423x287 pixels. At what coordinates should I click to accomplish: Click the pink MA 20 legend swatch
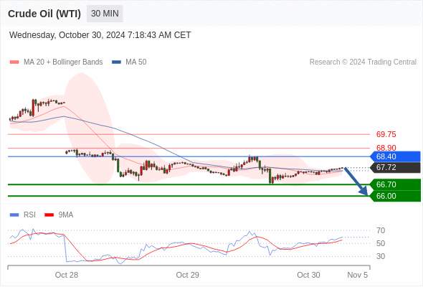coord(14,62)
